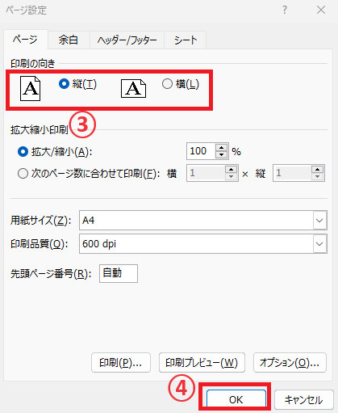Decrease the 縦 page count spinner
This screenshot has height=413, width=338.
tap(318, 176)
